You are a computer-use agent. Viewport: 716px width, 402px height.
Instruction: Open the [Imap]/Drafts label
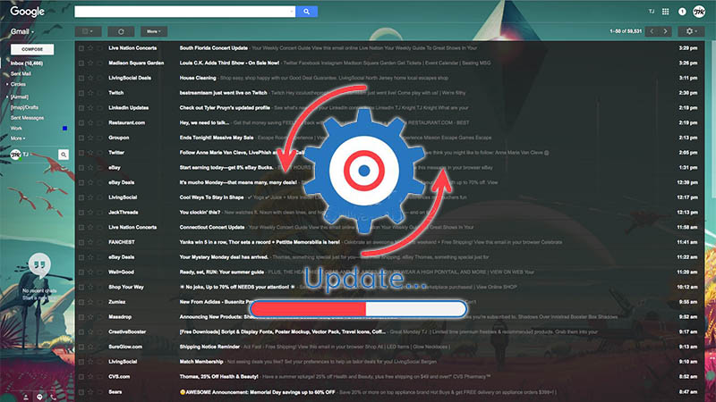24,107
